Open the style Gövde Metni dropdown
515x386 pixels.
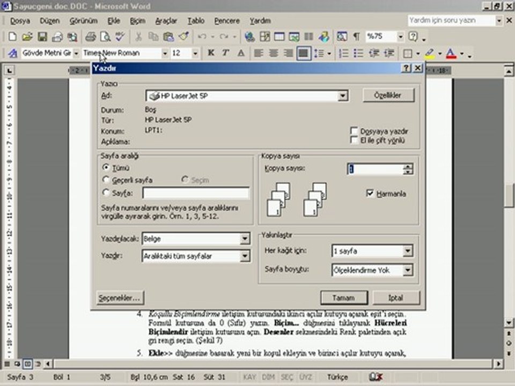coord(76,53)
